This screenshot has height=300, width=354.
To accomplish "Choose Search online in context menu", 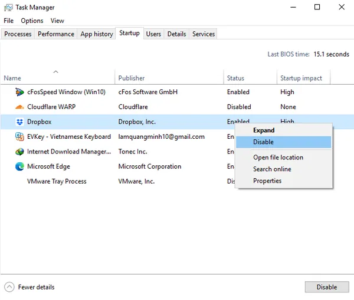I will (x=284, y=169).
